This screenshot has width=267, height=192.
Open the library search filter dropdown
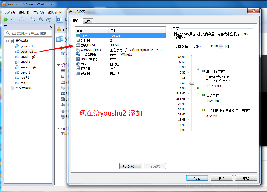coord(49,33)
